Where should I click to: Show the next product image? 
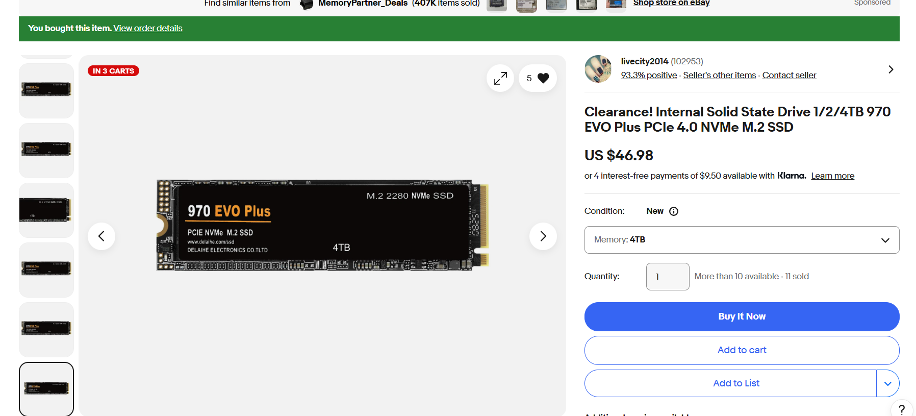coord(543,236)
